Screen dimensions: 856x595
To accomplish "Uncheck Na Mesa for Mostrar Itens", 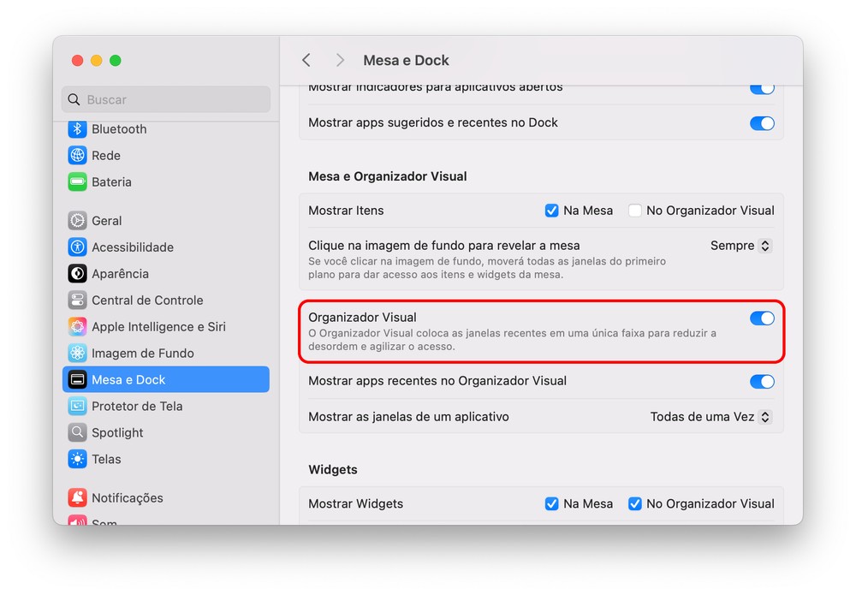I will click(551, 211).
